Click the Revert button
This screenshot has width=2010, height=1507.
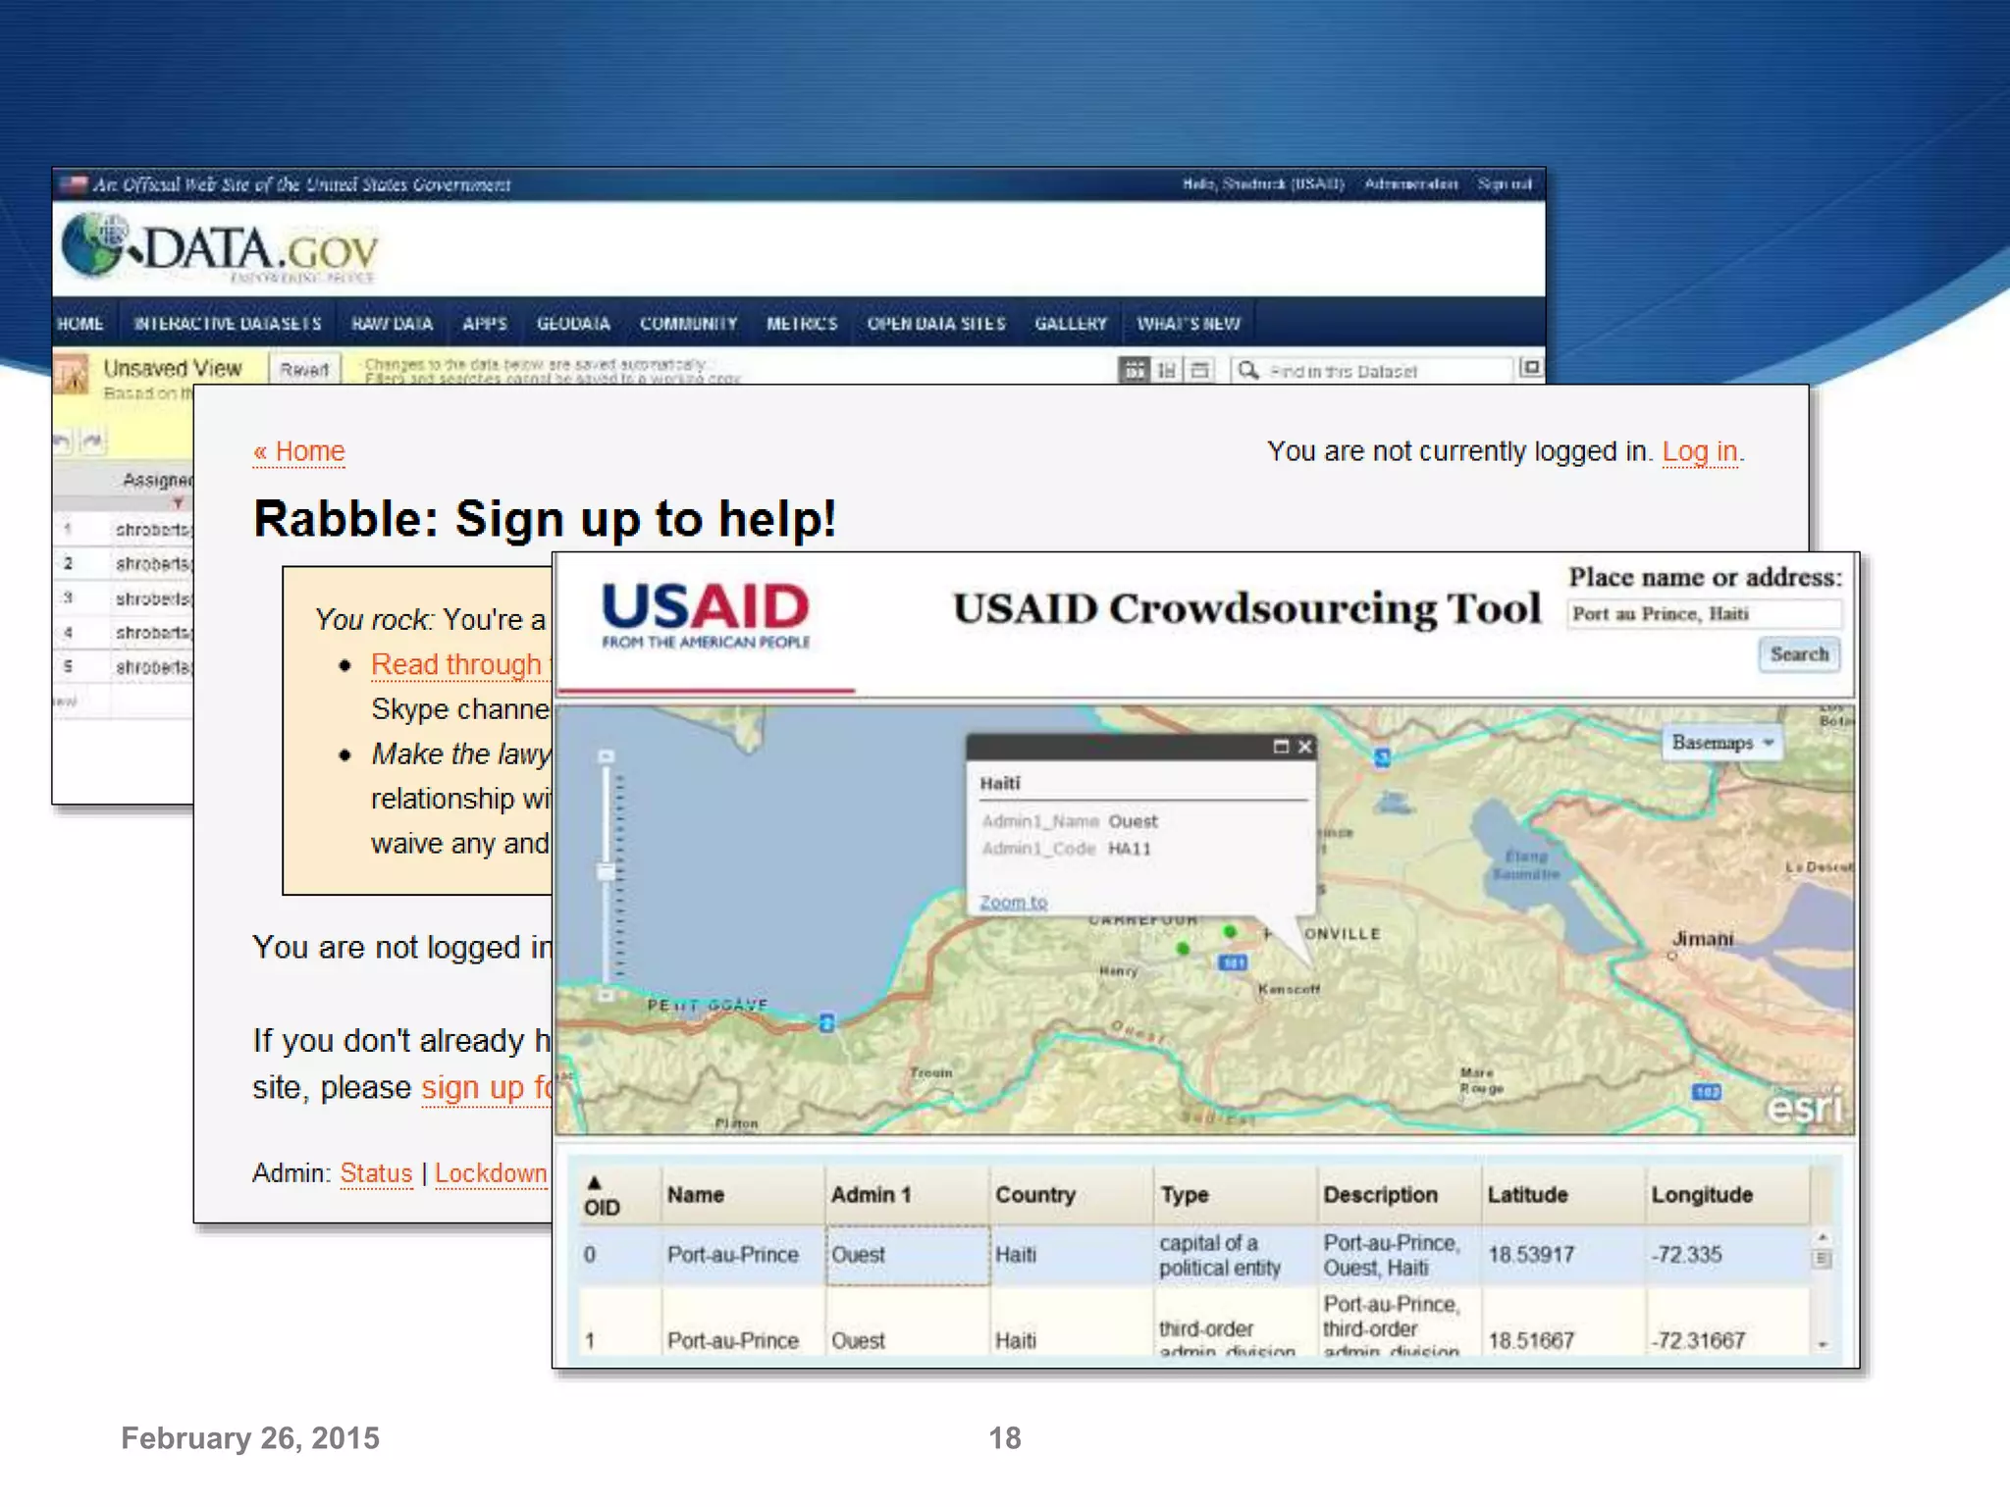pyautogui.click(x=304, y=370)
